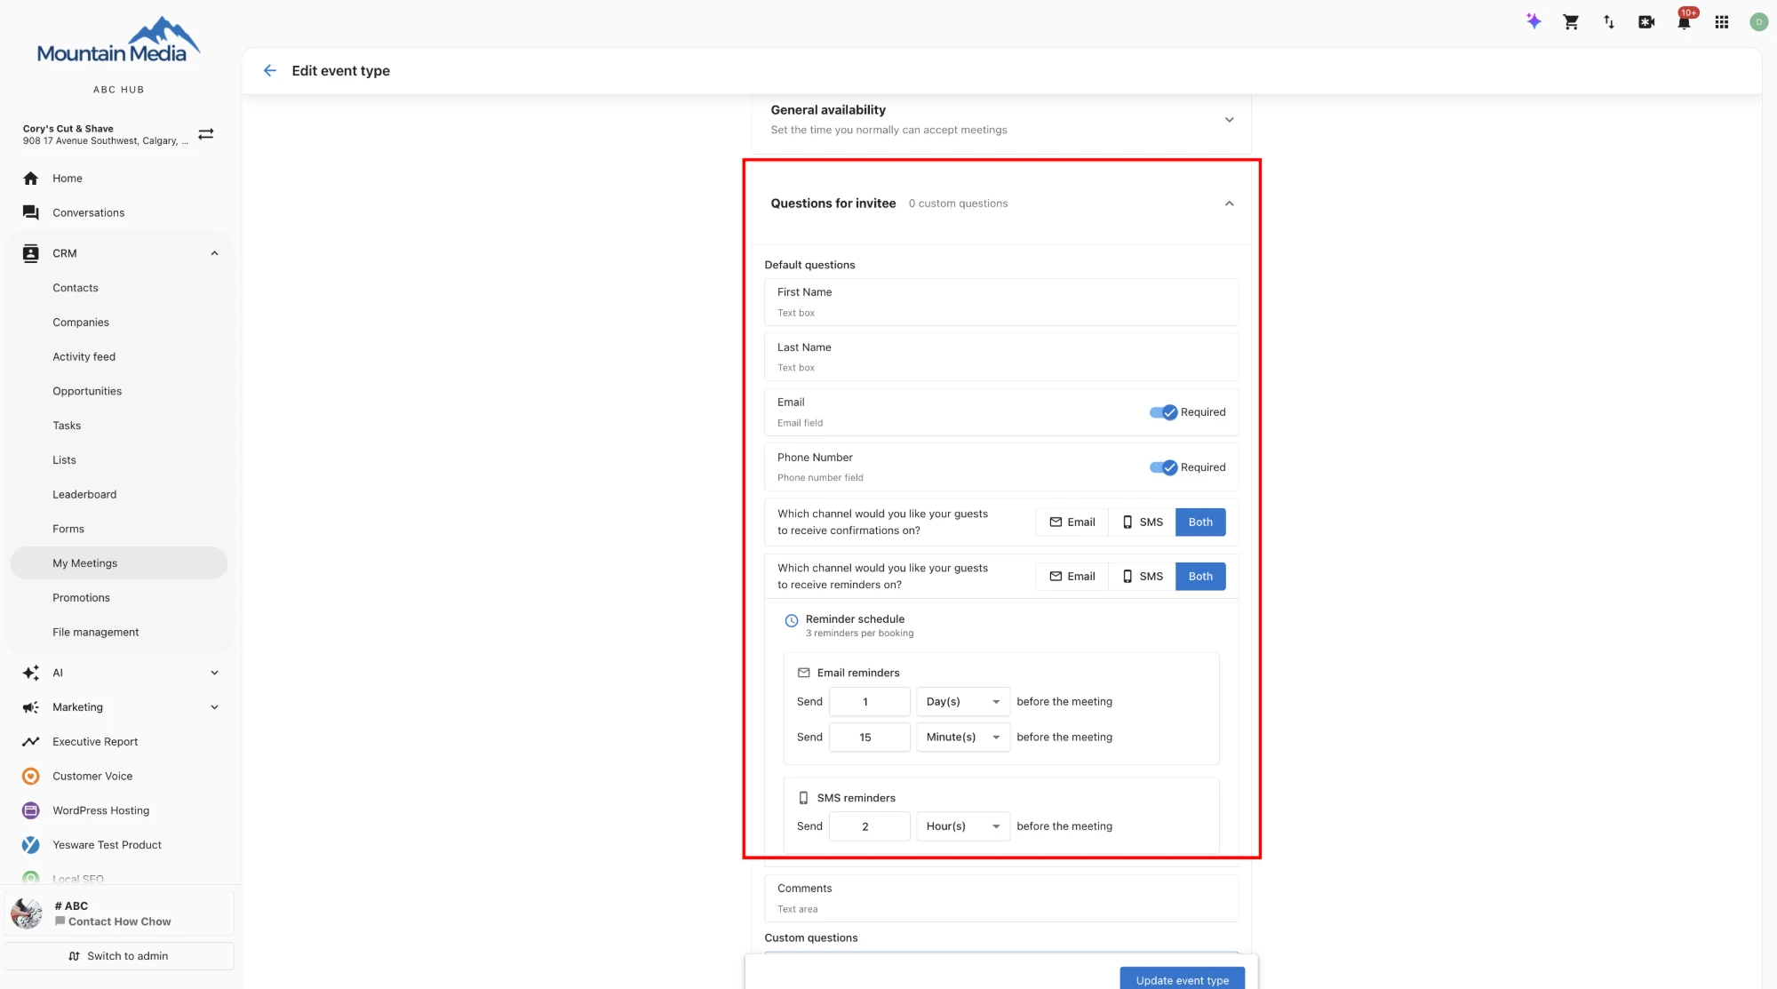1777x989 pixels.
Task: Click the SMS reminders phone icon
Action: tap(804, 798)
